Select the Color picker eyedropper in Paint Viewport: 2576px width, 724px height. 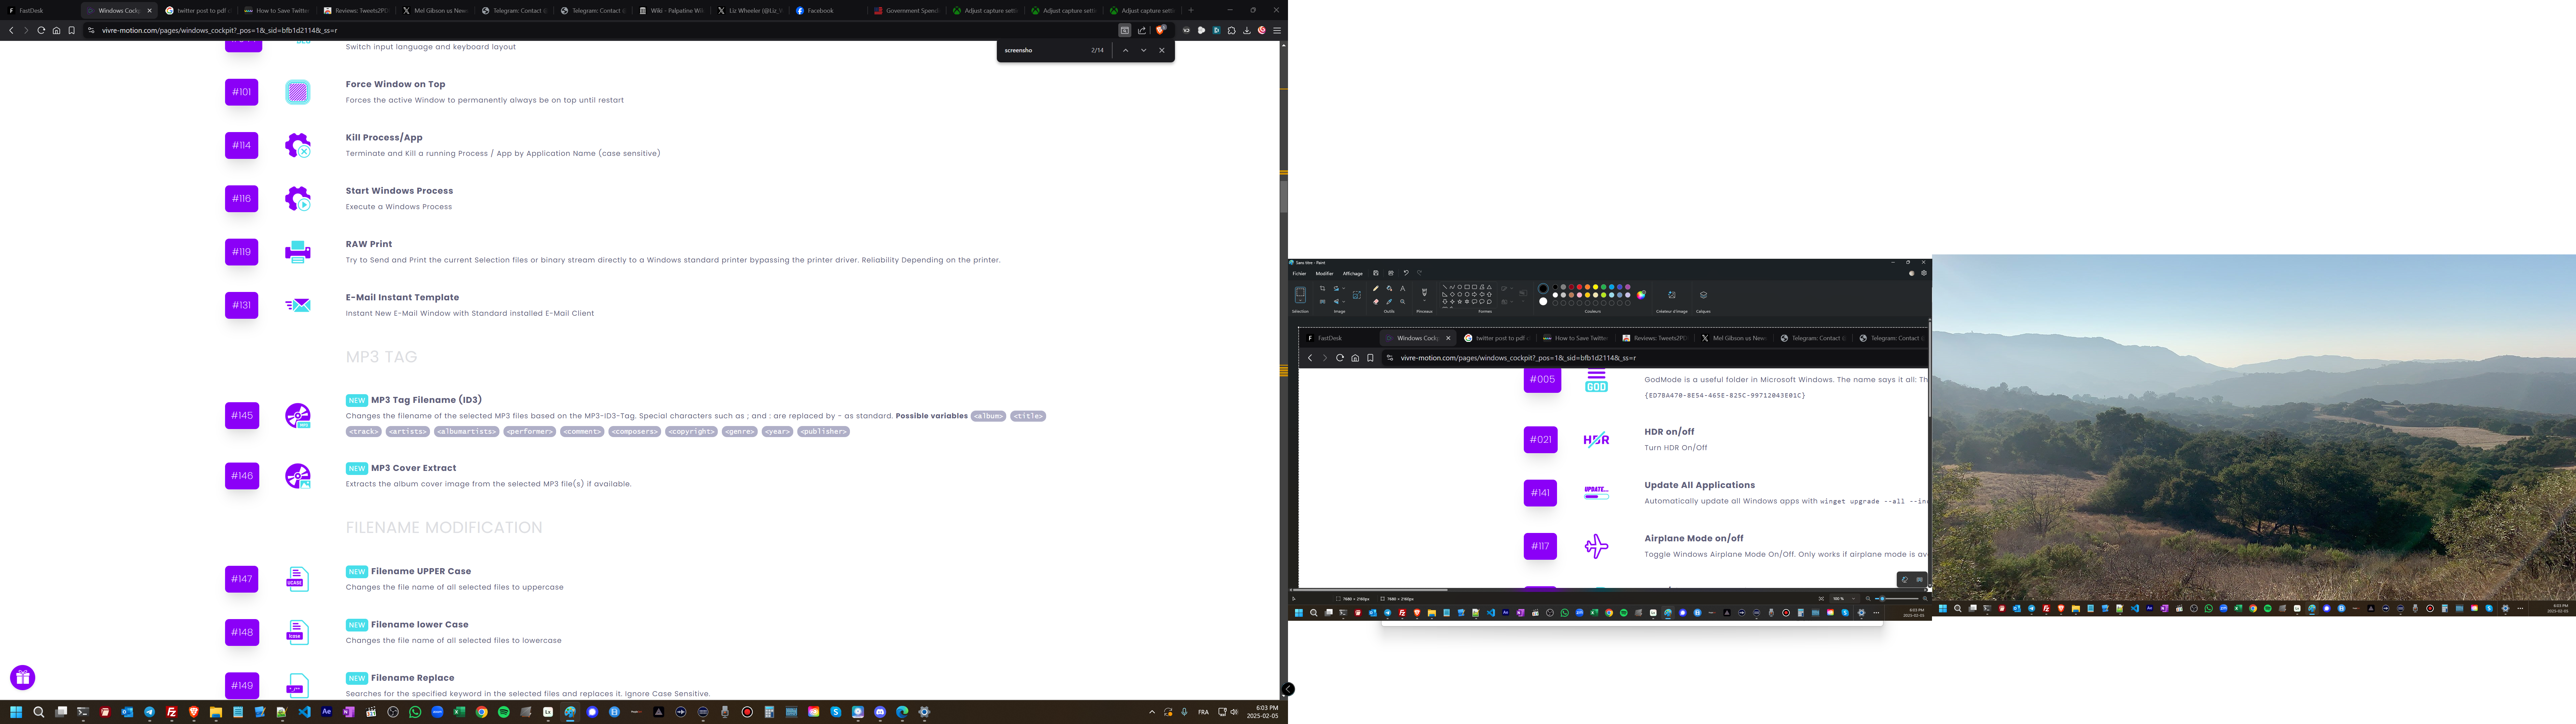coord(1389,302)
